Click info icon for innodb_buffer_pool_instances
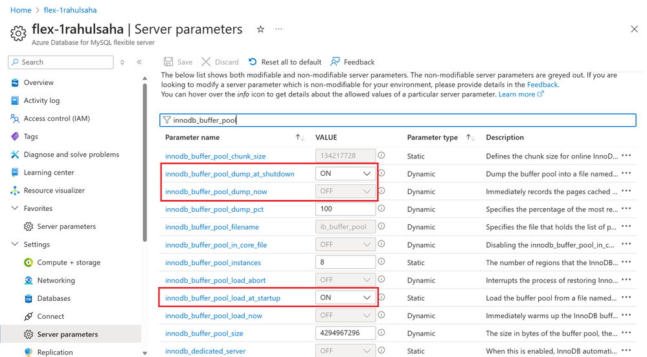This screenshot has width=647, height=357. tap(381, 262)
